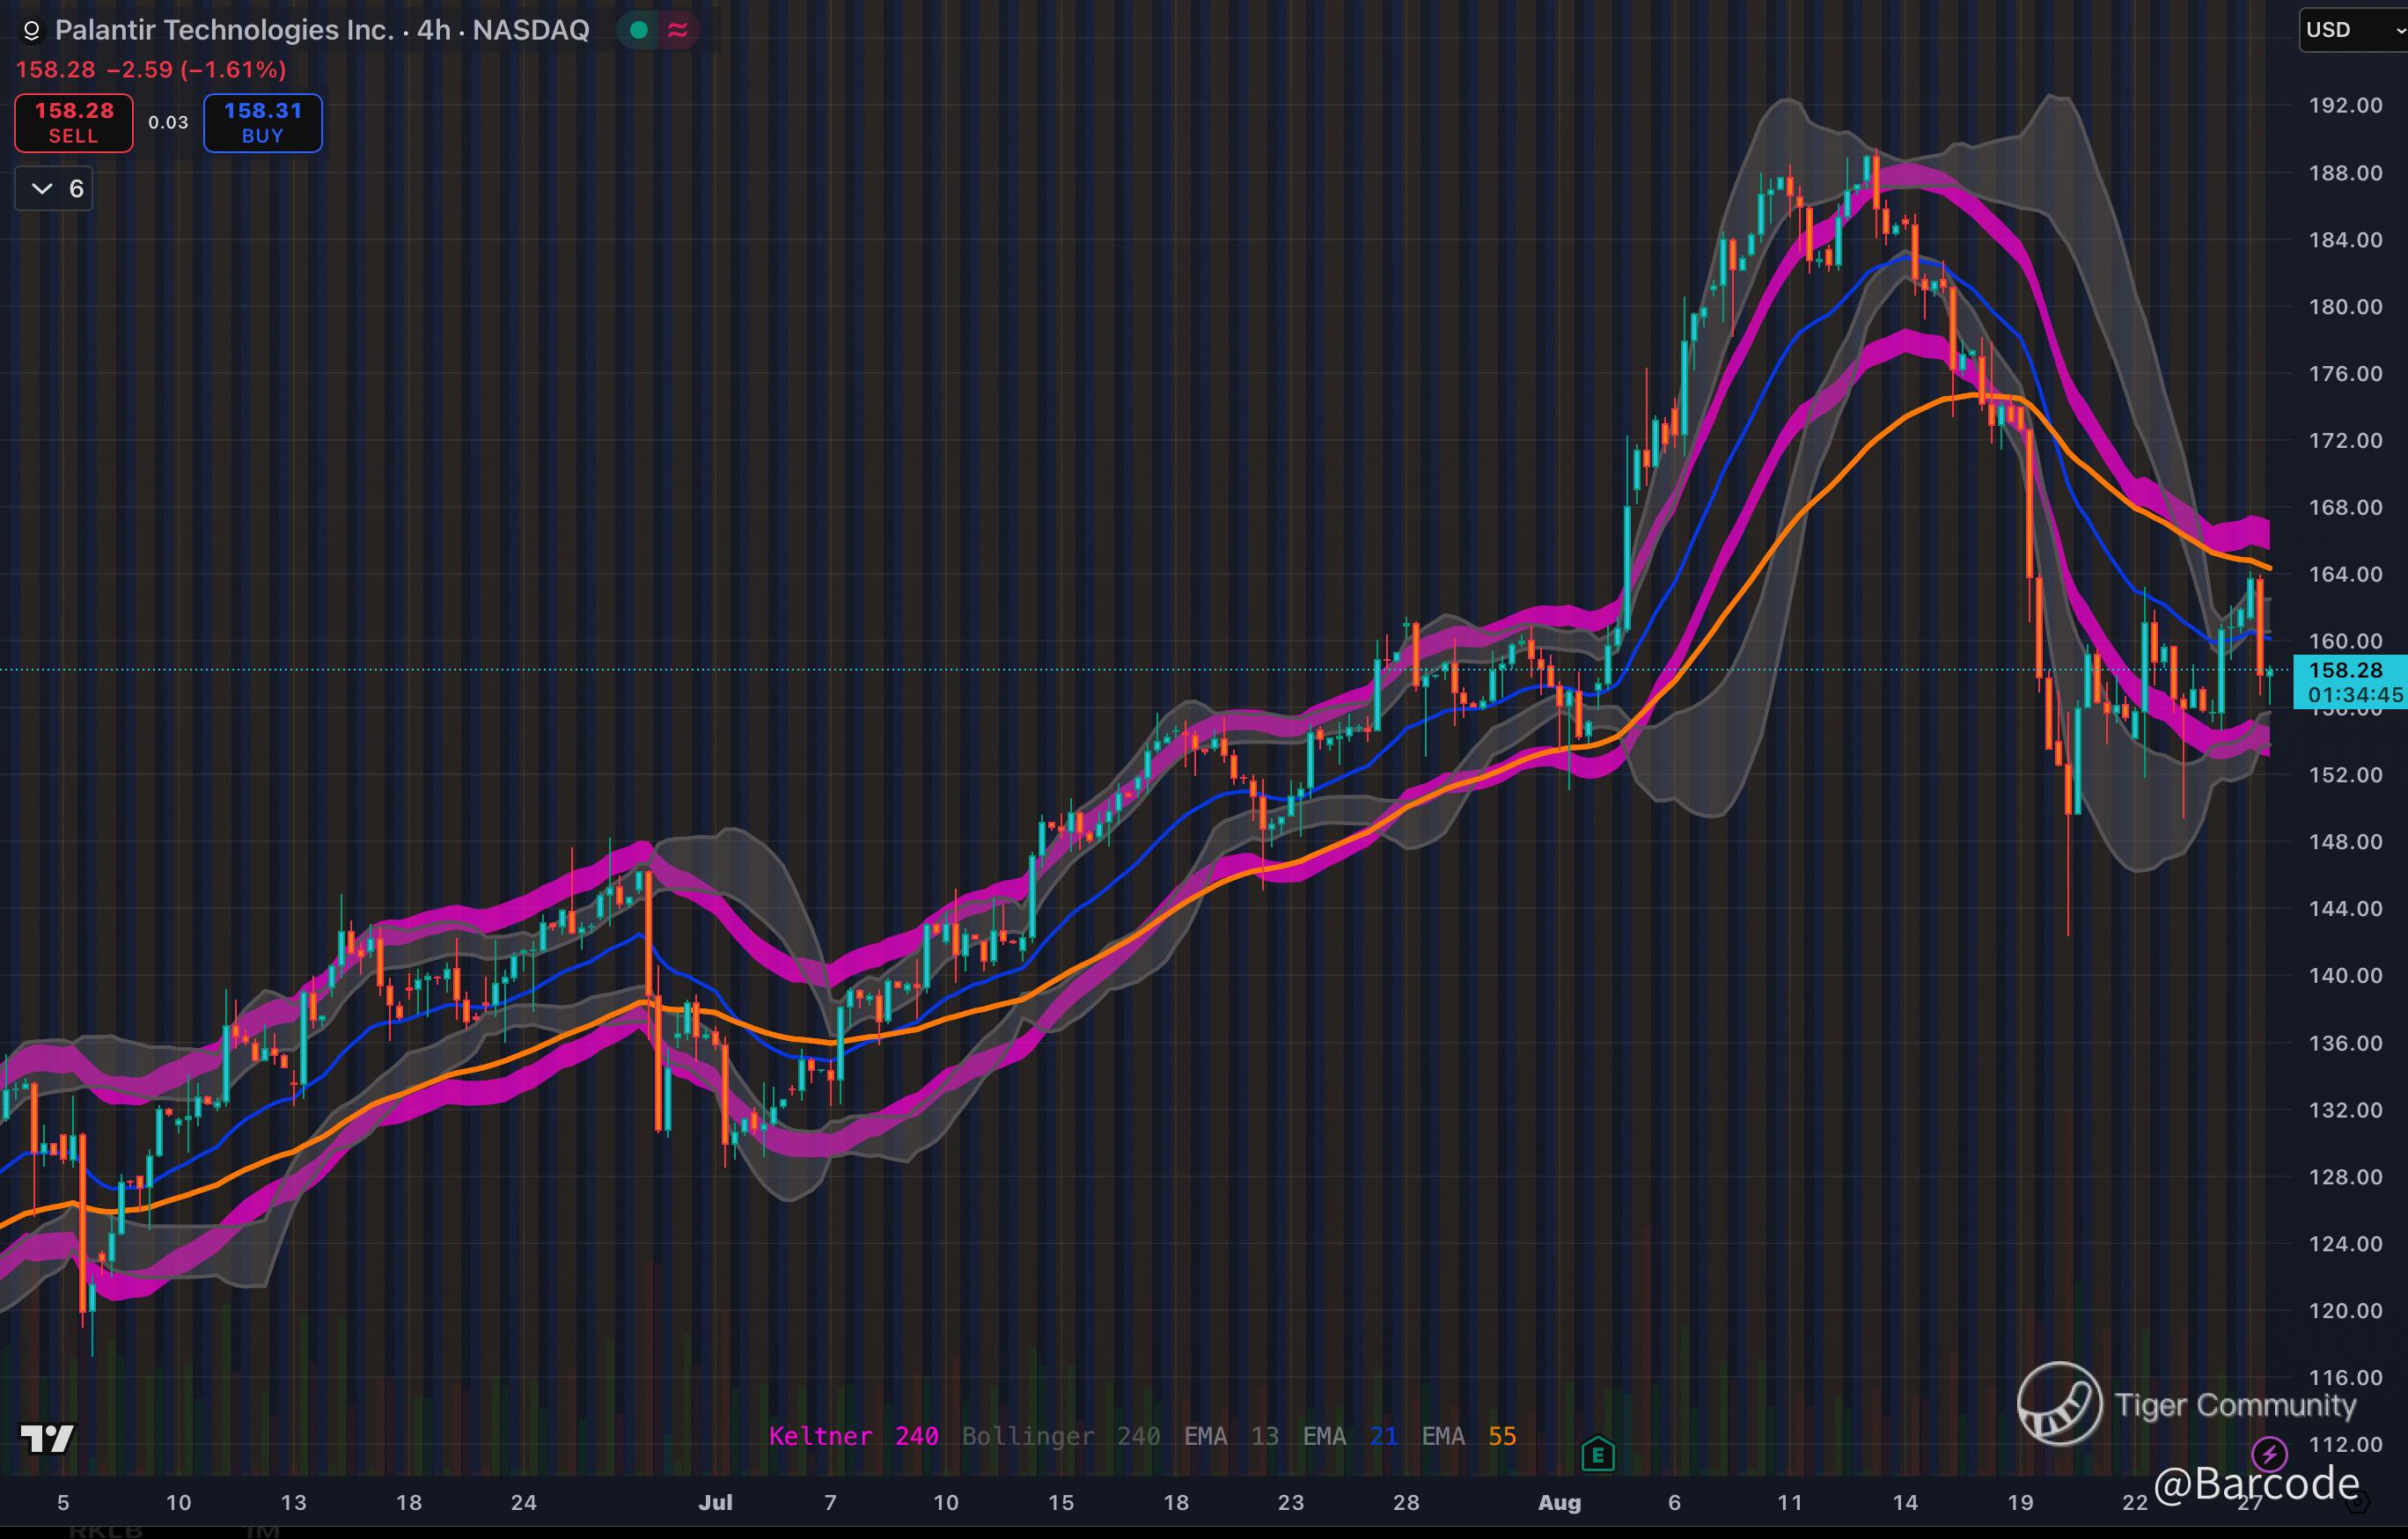Expand the collapsed indicators legend showing 6
2408x1539 pixels.
coord(54,189)
